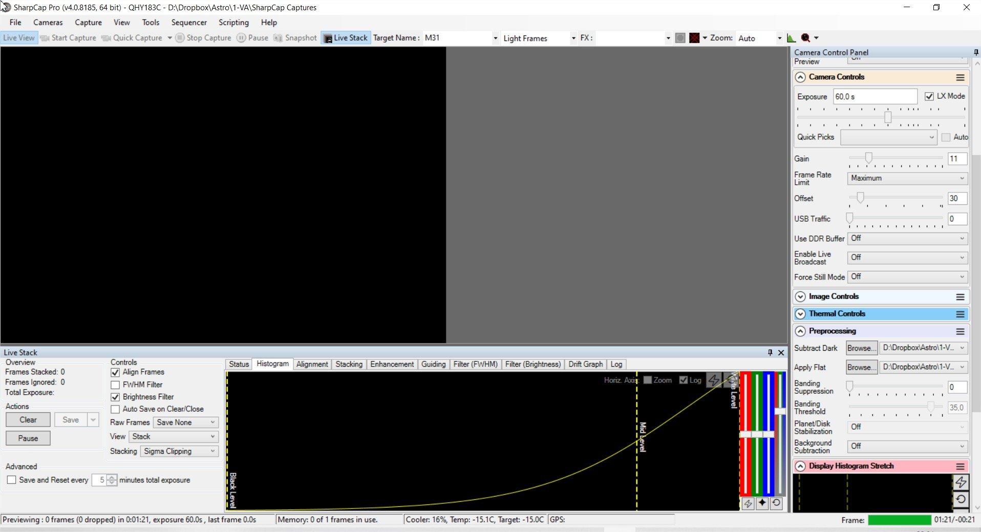Click the Clear button in Actions
Viewport: 981px width, 532px height.
pos(28,420)
